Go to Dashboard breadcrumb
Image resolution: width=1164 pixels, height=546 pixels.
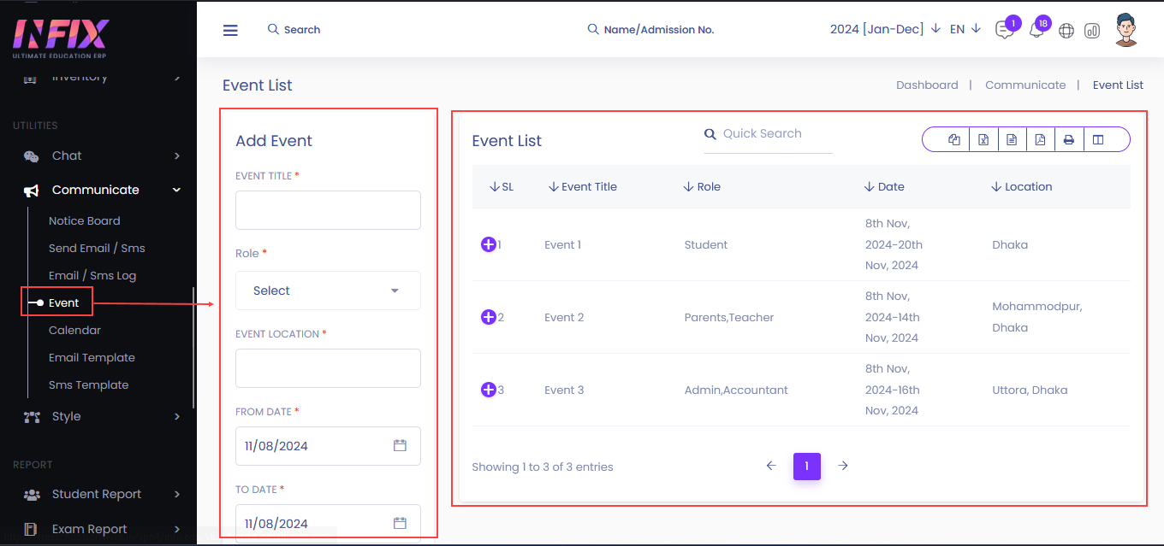click(x=927, y=85)
